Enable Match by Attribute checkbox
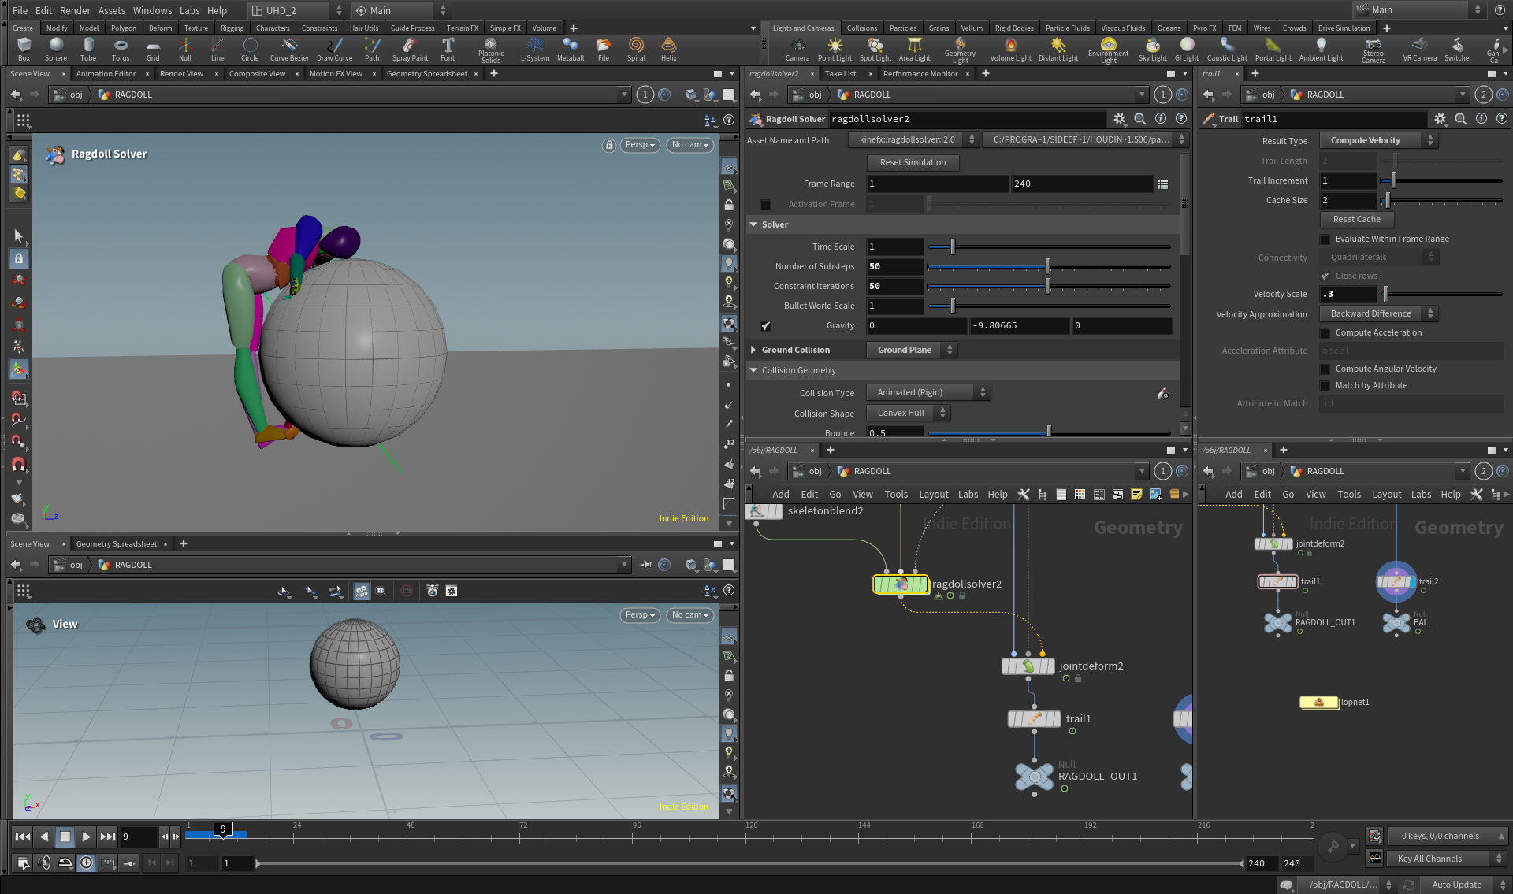 (x=1325, y=385)
